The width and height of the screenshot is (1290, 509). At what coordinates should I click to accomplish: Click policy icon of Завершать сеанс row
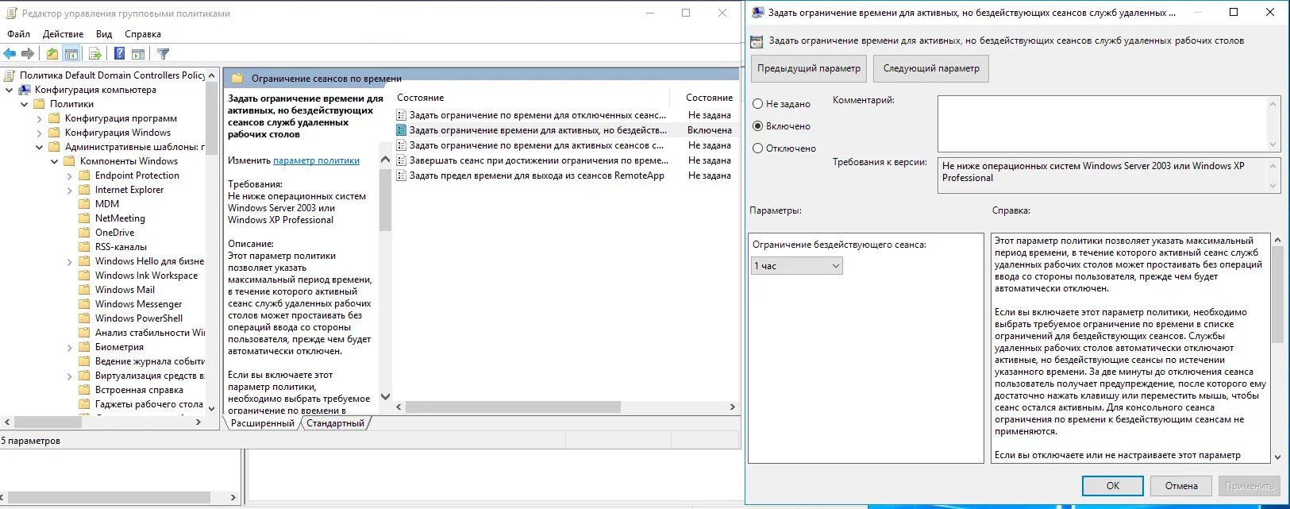pyautogui.click(x=402, y=160)
